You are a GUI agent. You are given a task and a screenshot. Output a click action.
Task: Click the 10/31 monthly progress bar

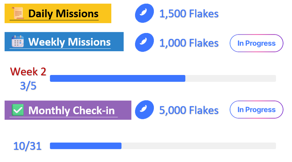click(163, 146)
